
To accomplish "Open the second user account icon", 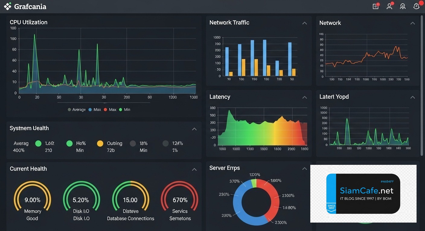I will [403, 6].
